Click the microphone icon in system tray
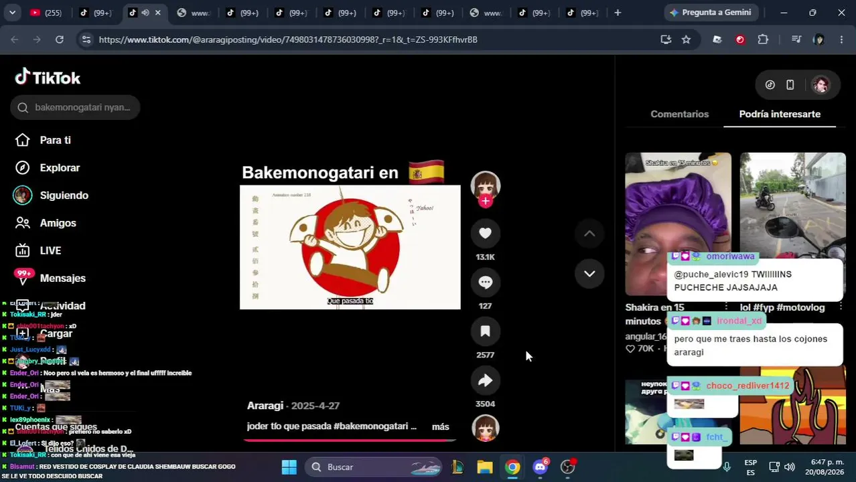Image resolution: width=856 pixels, height=482 pixels. click(727, 467)
